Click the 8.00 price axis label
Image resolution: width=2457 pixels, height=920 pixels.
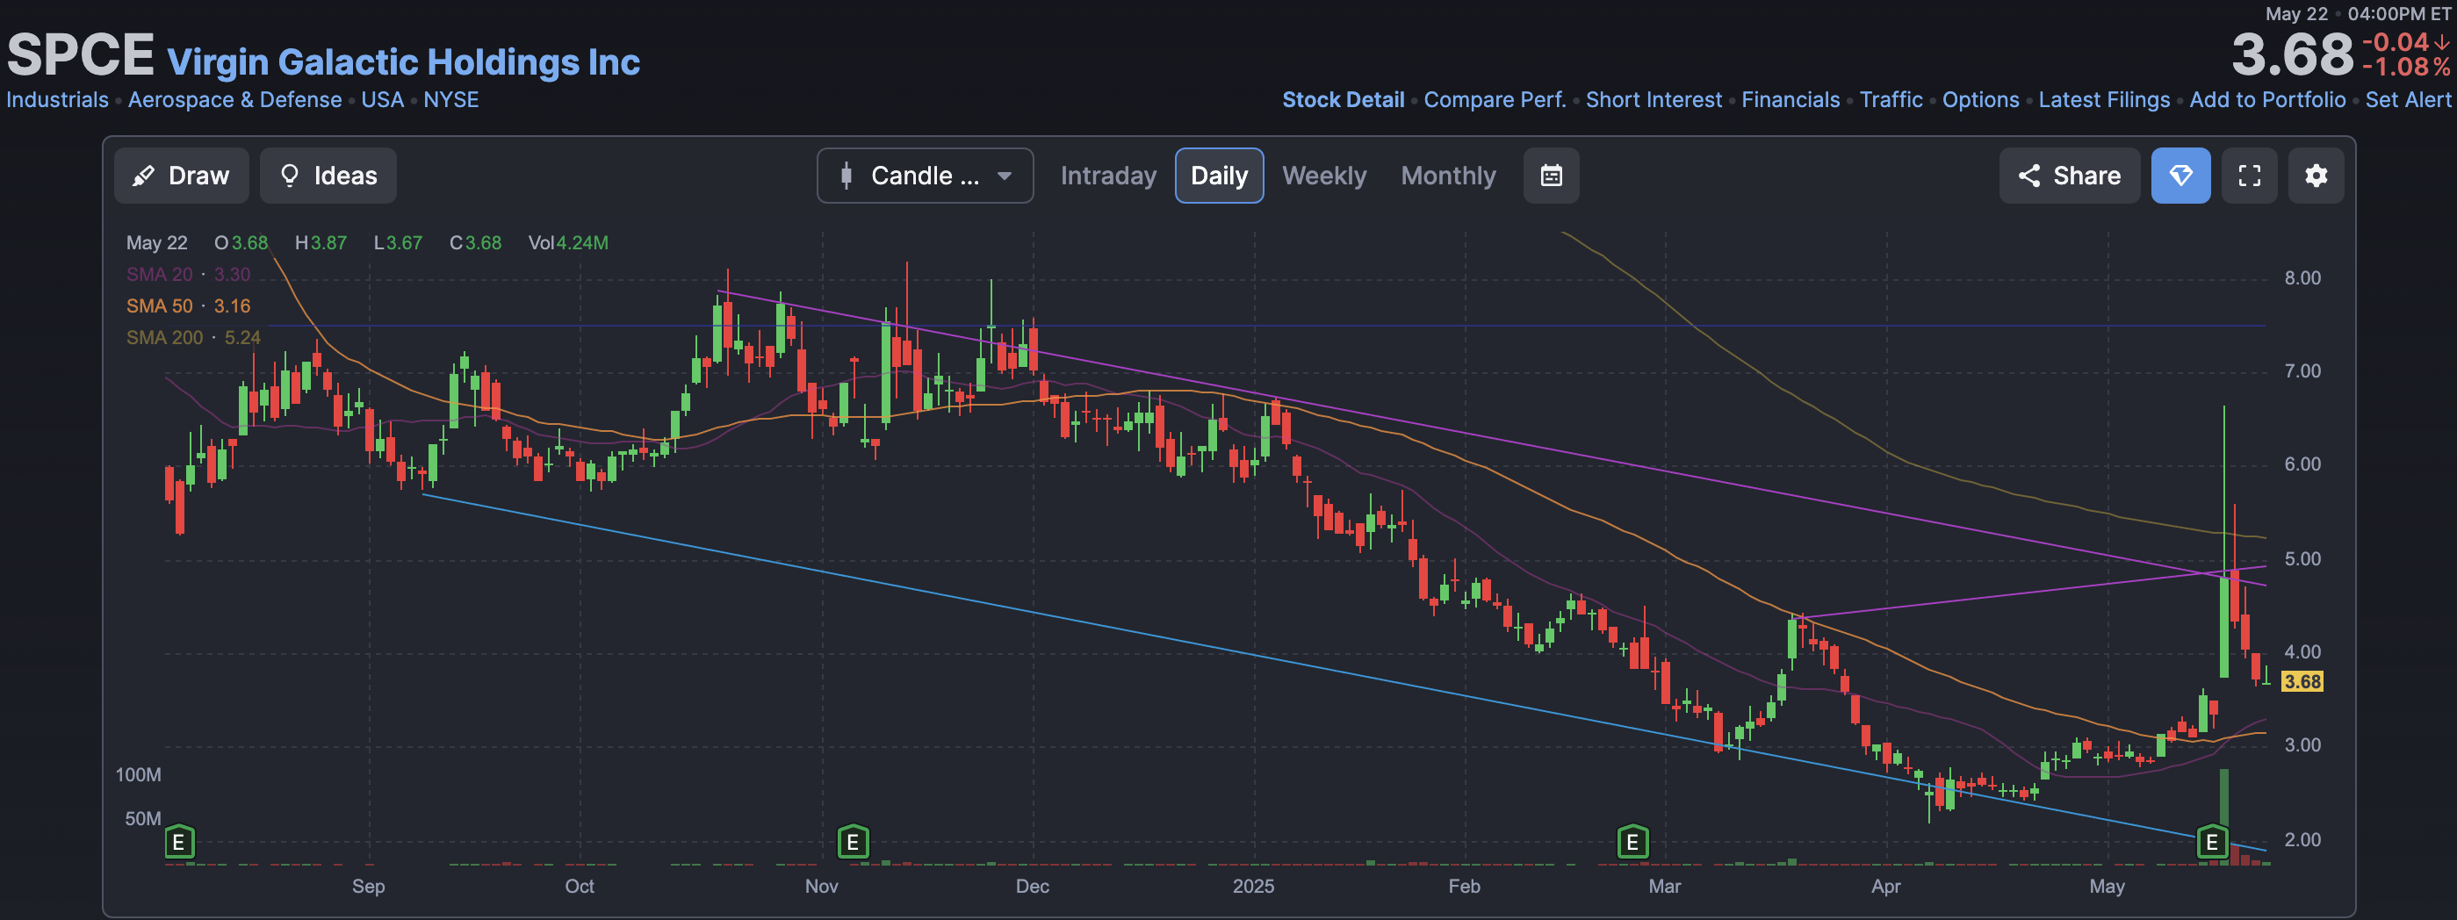[2302, 278]
